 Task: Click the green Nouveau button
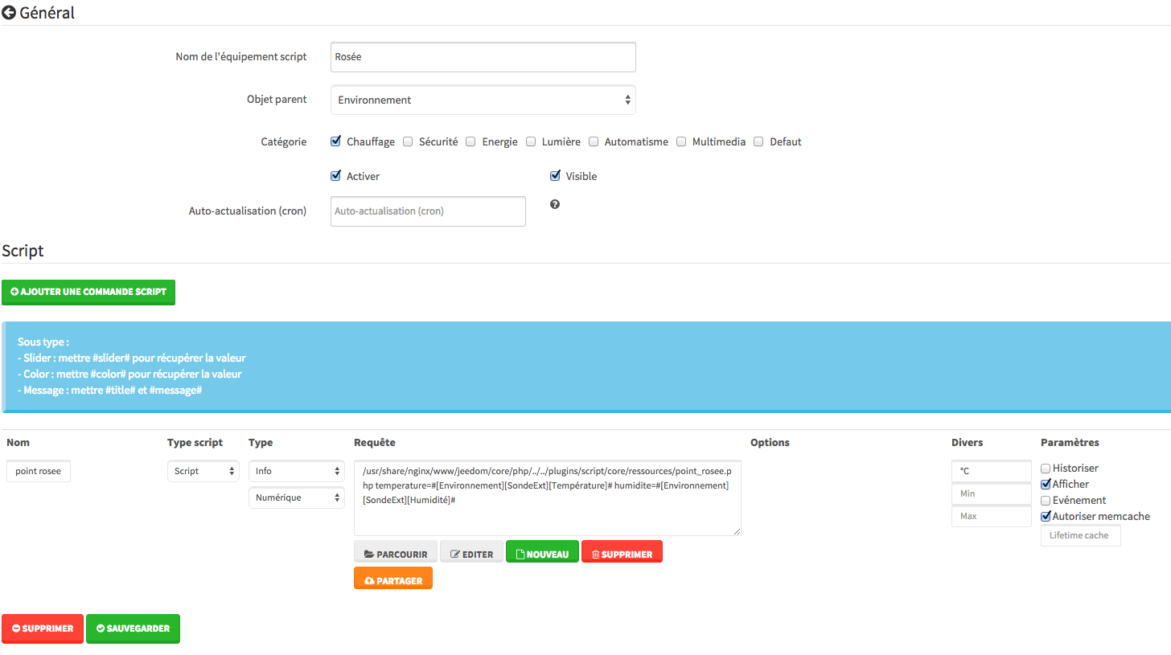[x=542, y=553]
